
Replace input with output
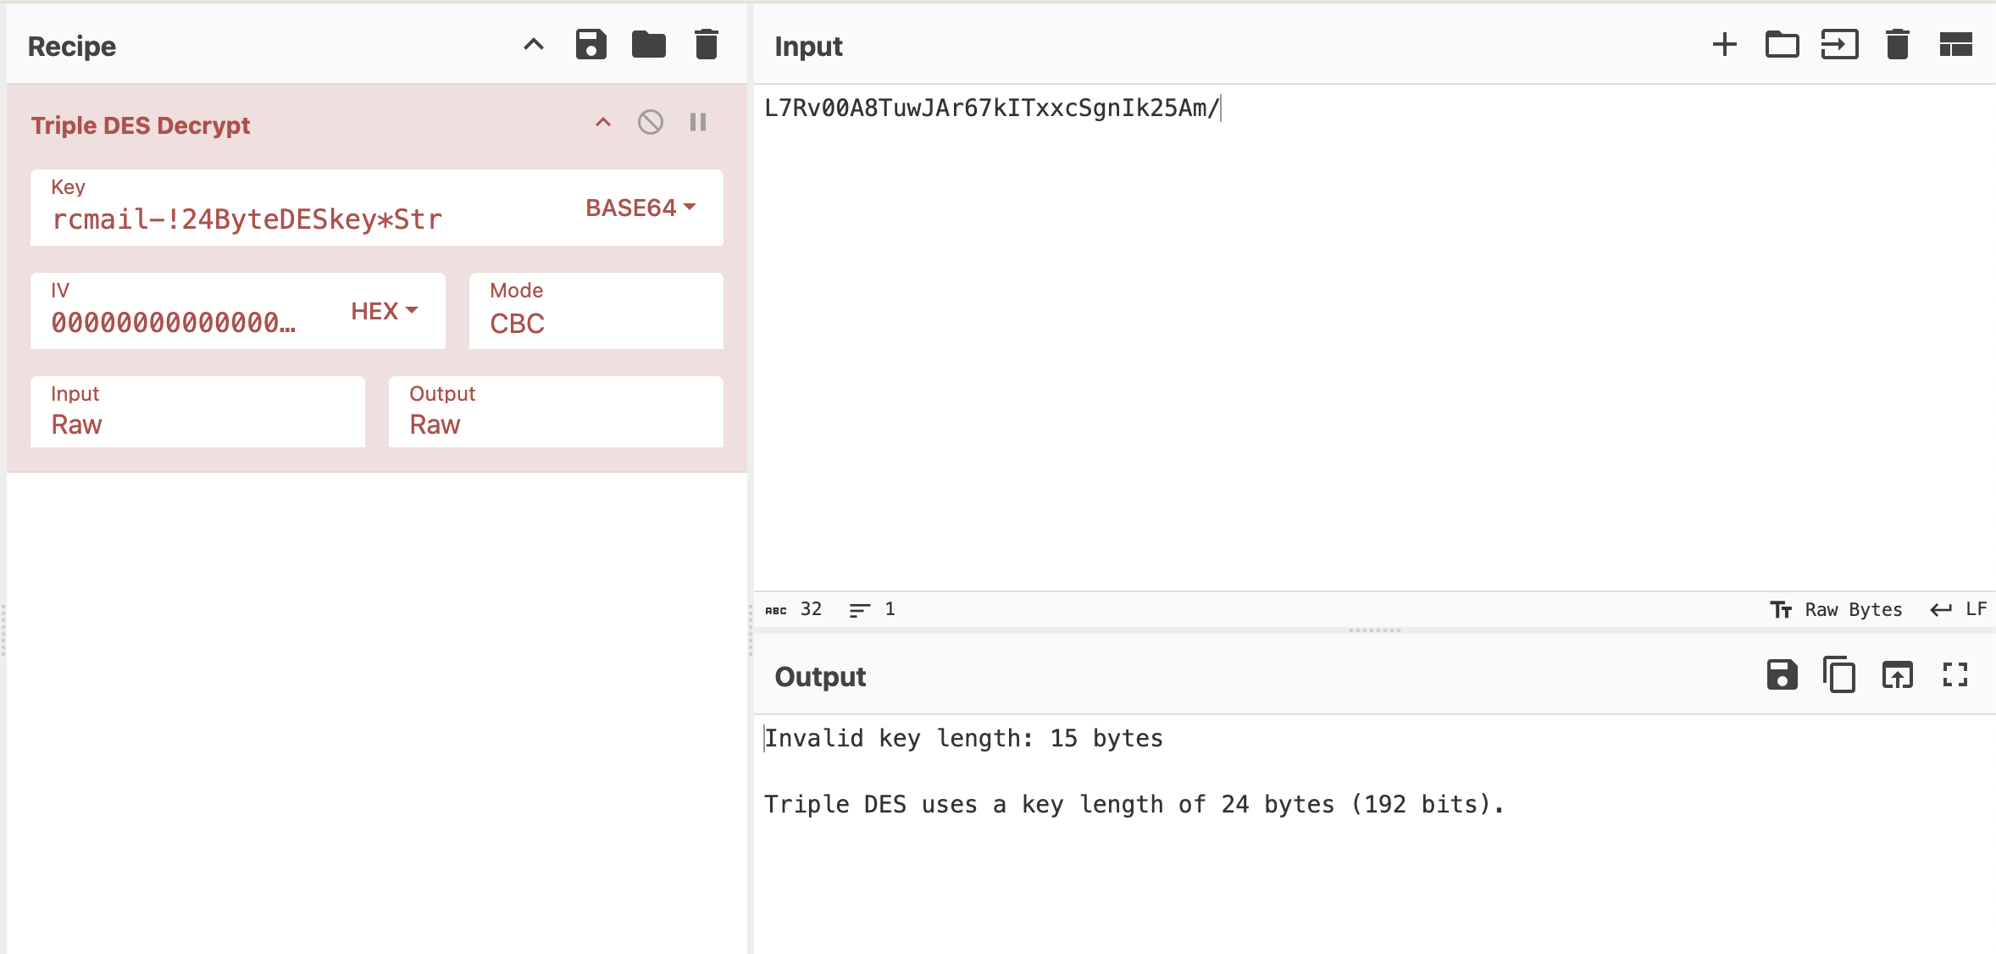pos(1897,675)
